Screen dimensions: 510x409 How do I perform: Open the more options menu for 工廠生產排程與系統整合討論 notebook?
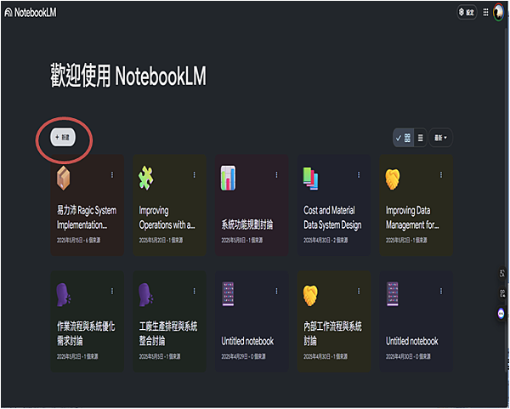194,291
